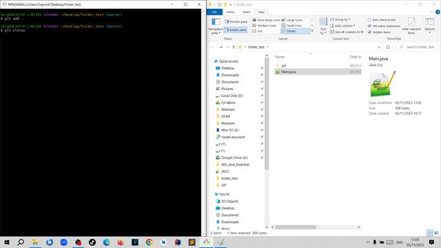Open the Group by dropdown
The width and height of the screenshot is (441, 248).
[340, 20]
